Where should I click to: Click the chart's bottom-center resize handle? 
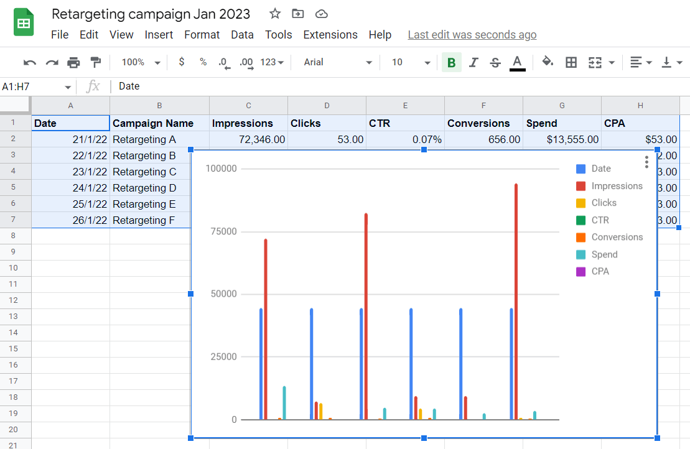(424, 438)
